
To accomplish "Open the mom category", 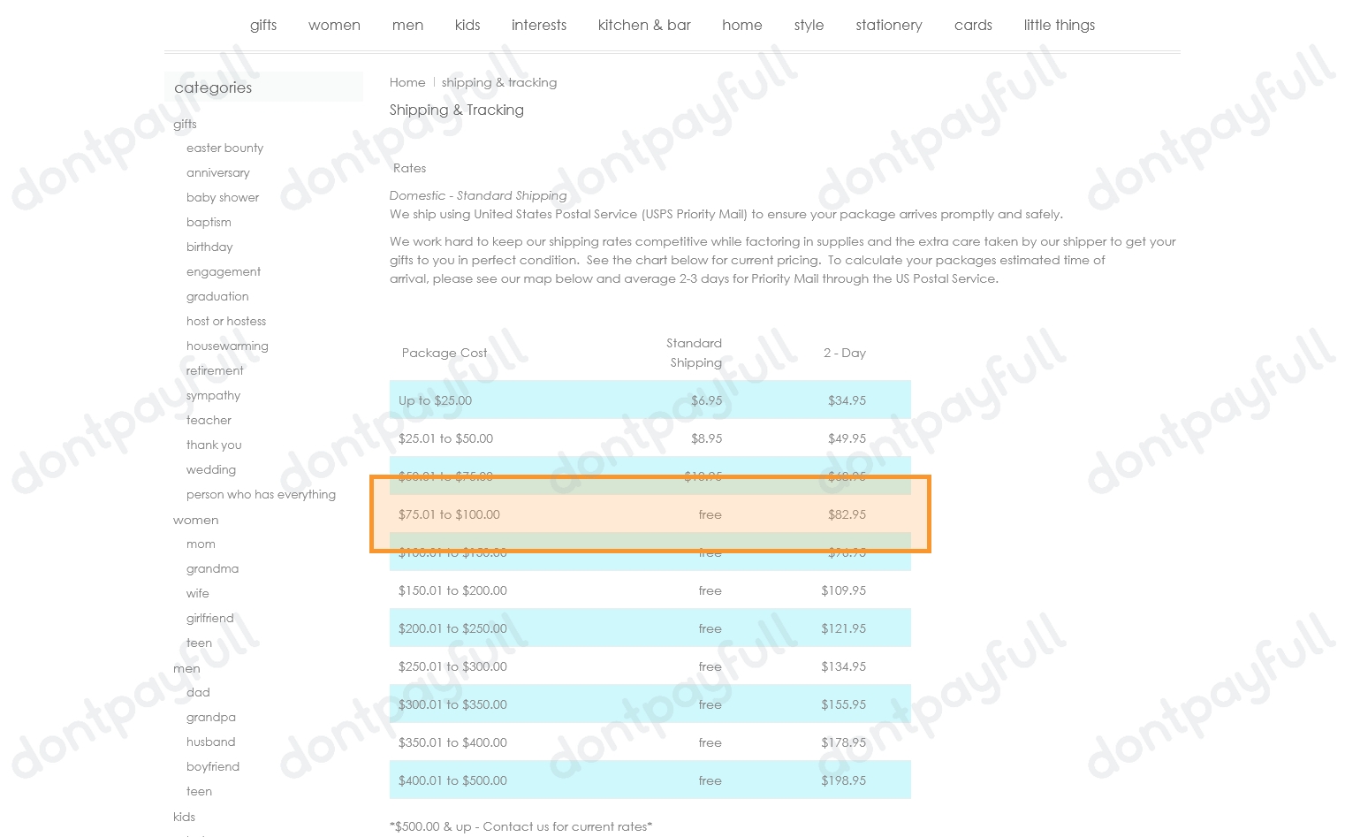I will click(x=201, y=544).
